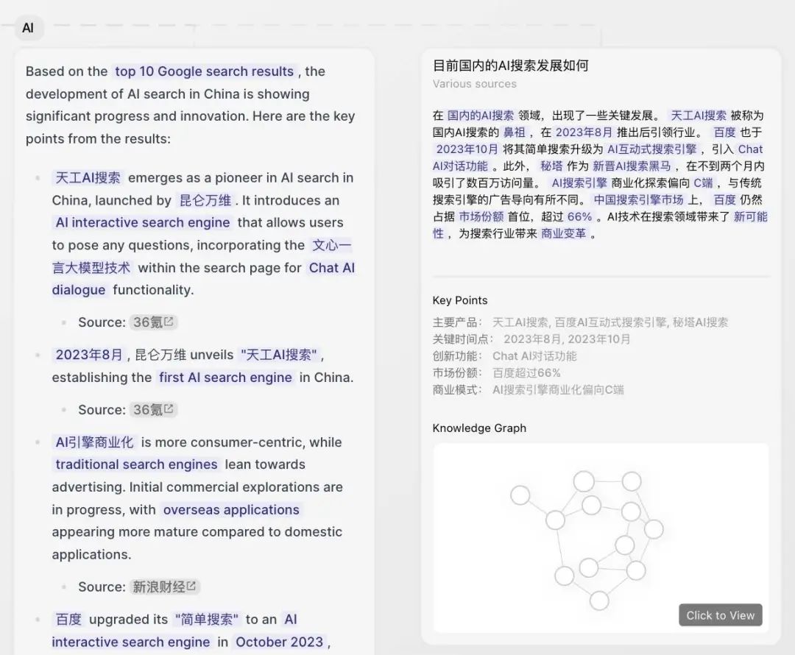This screenshot has width=795, height=655.
Task: Click the highlighted phrase 'Chat AI dialogue'
Action: (x=203, y=279)
